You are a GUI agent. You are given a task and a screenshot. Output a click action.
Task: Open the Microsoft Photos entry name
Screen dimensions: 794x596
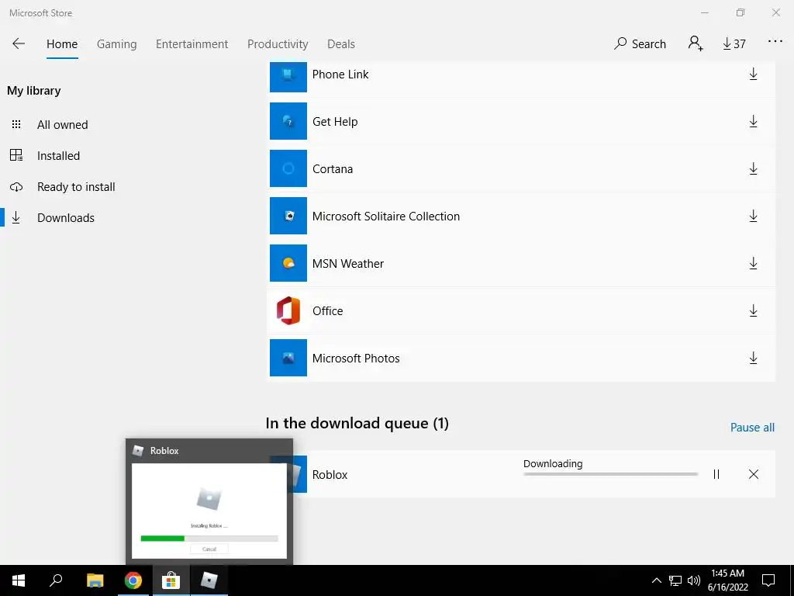(356, 359)
